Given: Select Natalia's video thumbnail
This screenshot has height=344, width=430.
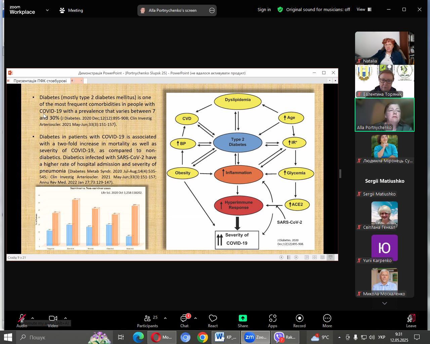Looking at the screenshot, I should (x=385, y=48).
